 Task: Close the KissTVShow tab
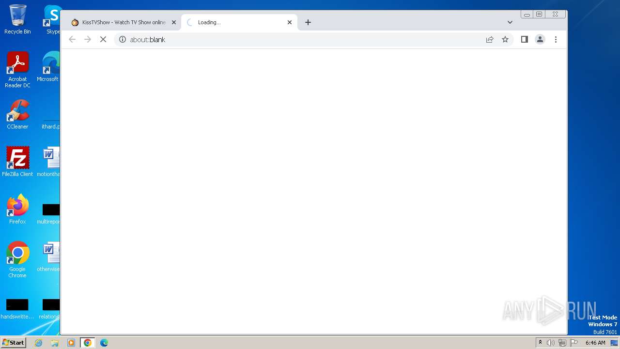point(174,22)
